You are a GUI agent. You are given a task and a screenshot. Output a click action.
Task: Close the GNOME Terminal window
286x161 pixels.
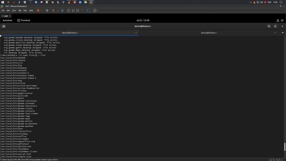[x=282, y=26]
